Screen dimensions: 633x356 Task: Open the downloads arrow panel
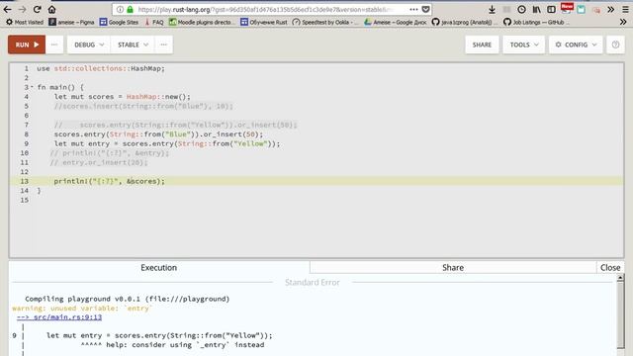tap(492, 9)
